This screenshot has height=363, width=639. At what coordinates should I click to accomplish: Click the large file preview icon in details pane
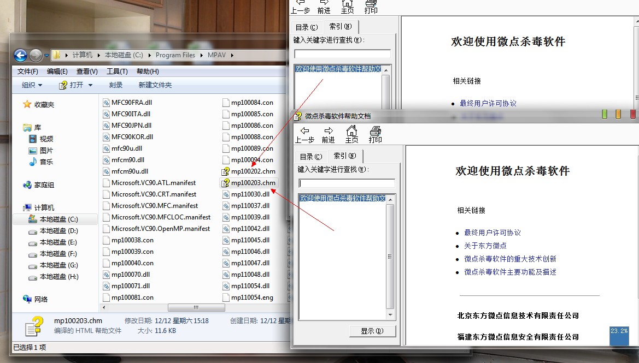tap(34, 326)
